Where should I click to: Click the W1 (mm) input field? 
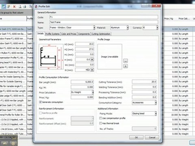point(84,64)
